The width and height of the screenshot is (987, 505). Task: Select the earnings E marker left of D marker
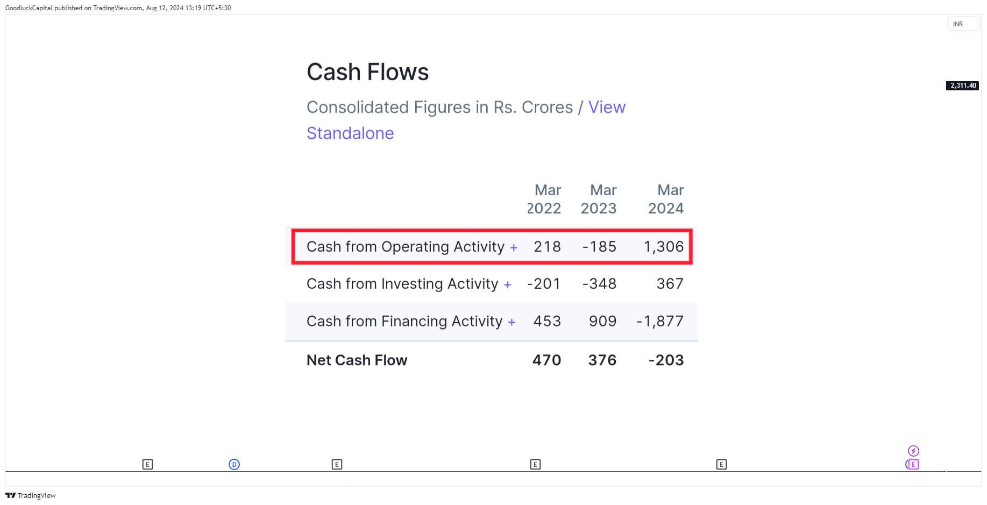[147, 464]
